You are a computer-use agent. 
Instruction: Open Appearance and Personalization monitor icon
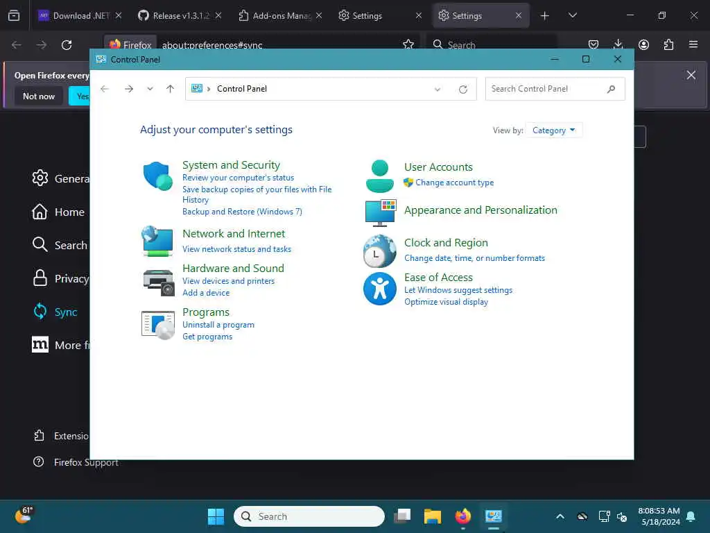tap(381, 212)
